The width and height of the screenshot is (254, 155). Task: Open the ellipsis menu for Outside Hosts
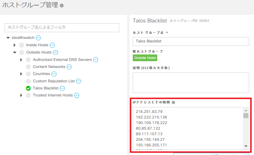pyautogui.click(x=55, y=52)
